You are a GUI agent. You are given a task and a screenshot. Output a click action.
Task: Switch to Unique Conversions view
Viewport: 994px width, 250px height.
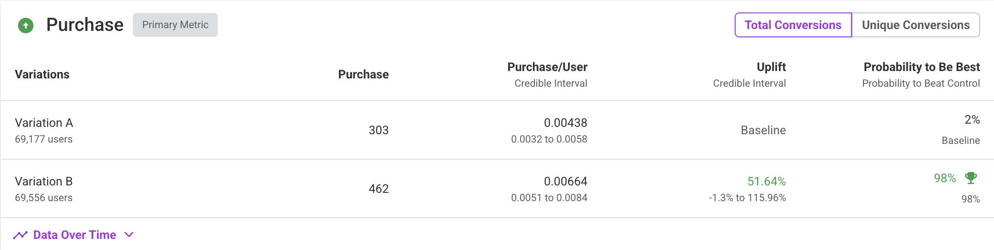pos(916,25)
